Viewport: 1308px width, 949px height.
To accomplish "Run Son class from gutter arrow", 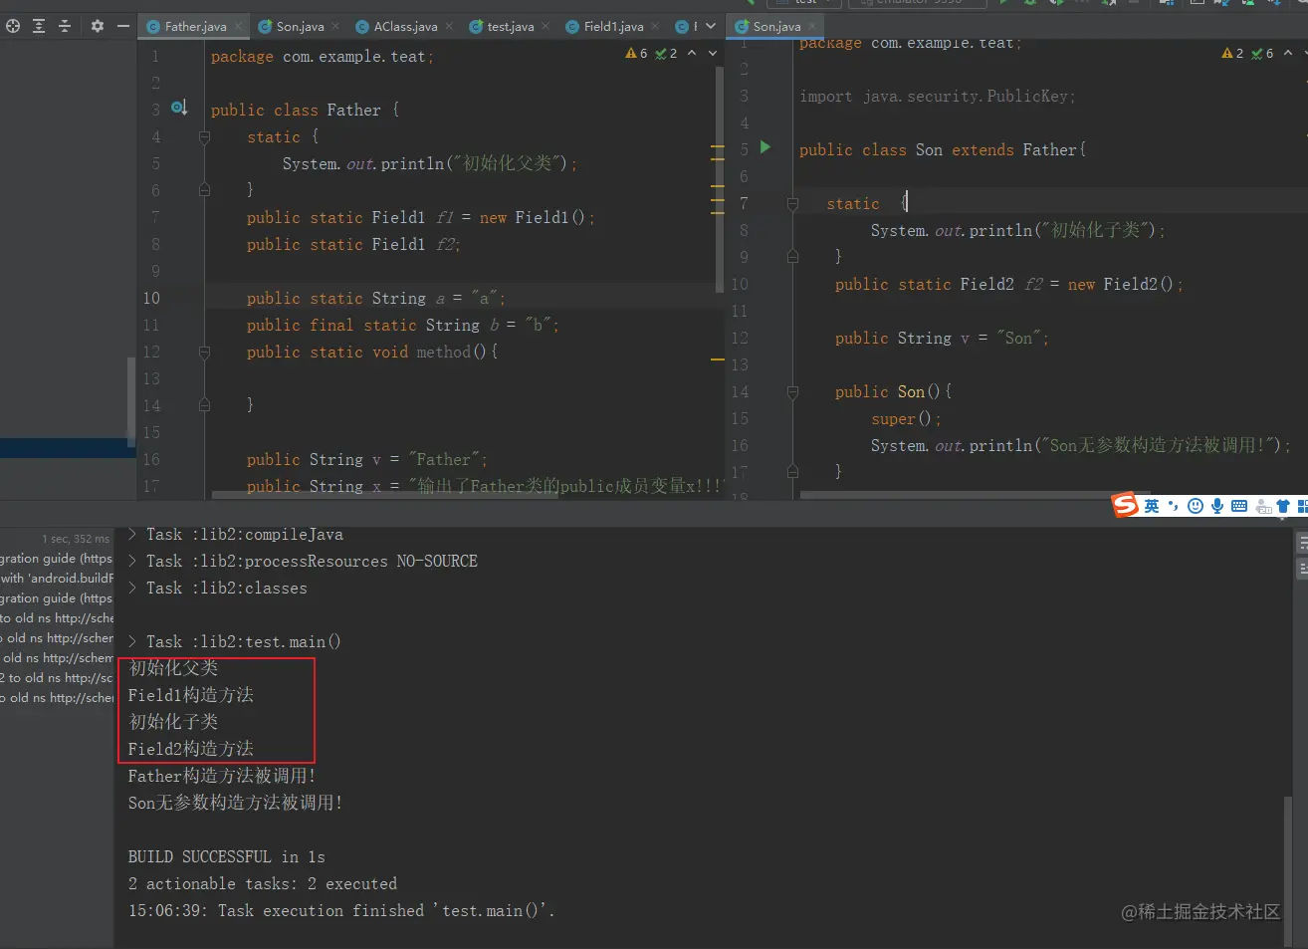I will tap(764, 147).
